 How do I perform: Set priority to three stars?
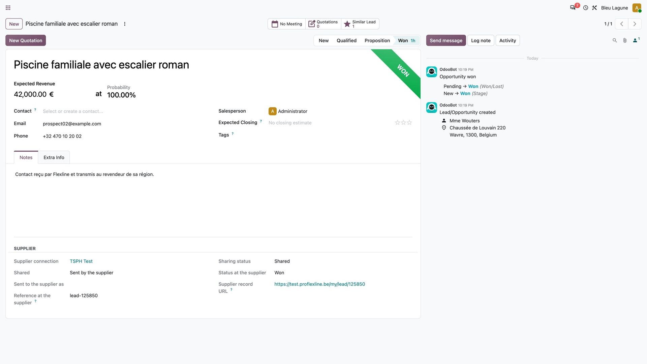[409, 123]
